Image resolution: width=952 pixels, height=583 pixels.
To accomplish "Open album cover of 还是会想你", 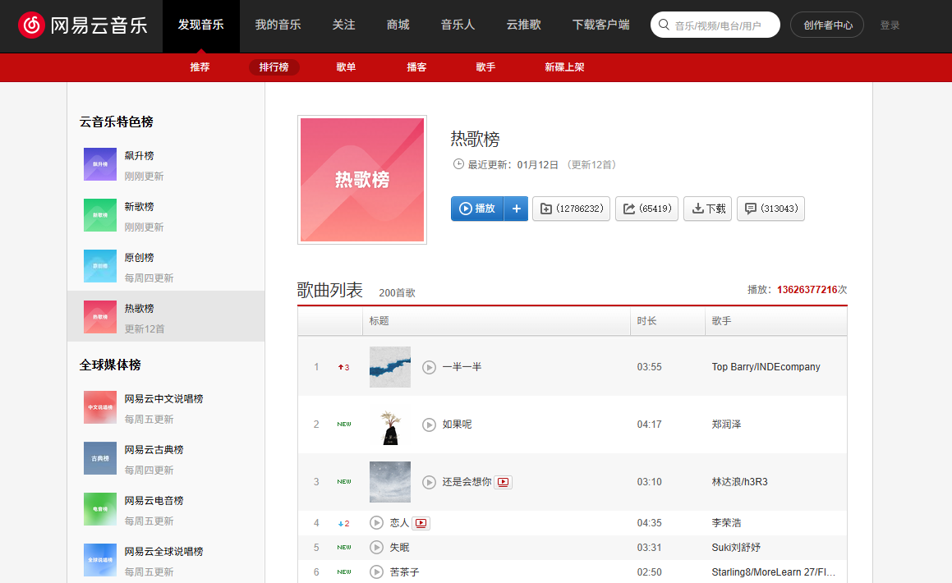I will pyautogui.click(x=390, y=482).
